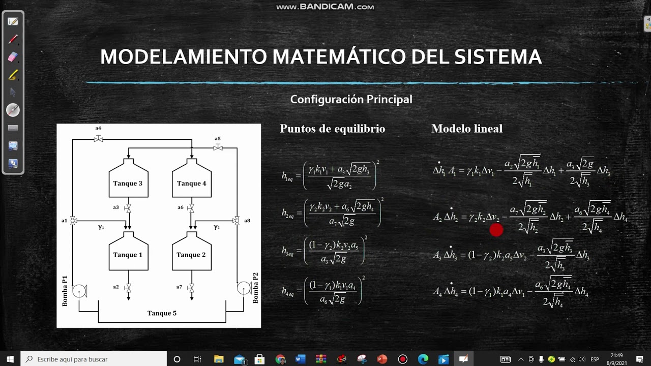Image resolution: width=651 pixels, height=366 pixels.
Task: Click the 'Bomba P1' label in diagram
Action: [x=65, y=291]
